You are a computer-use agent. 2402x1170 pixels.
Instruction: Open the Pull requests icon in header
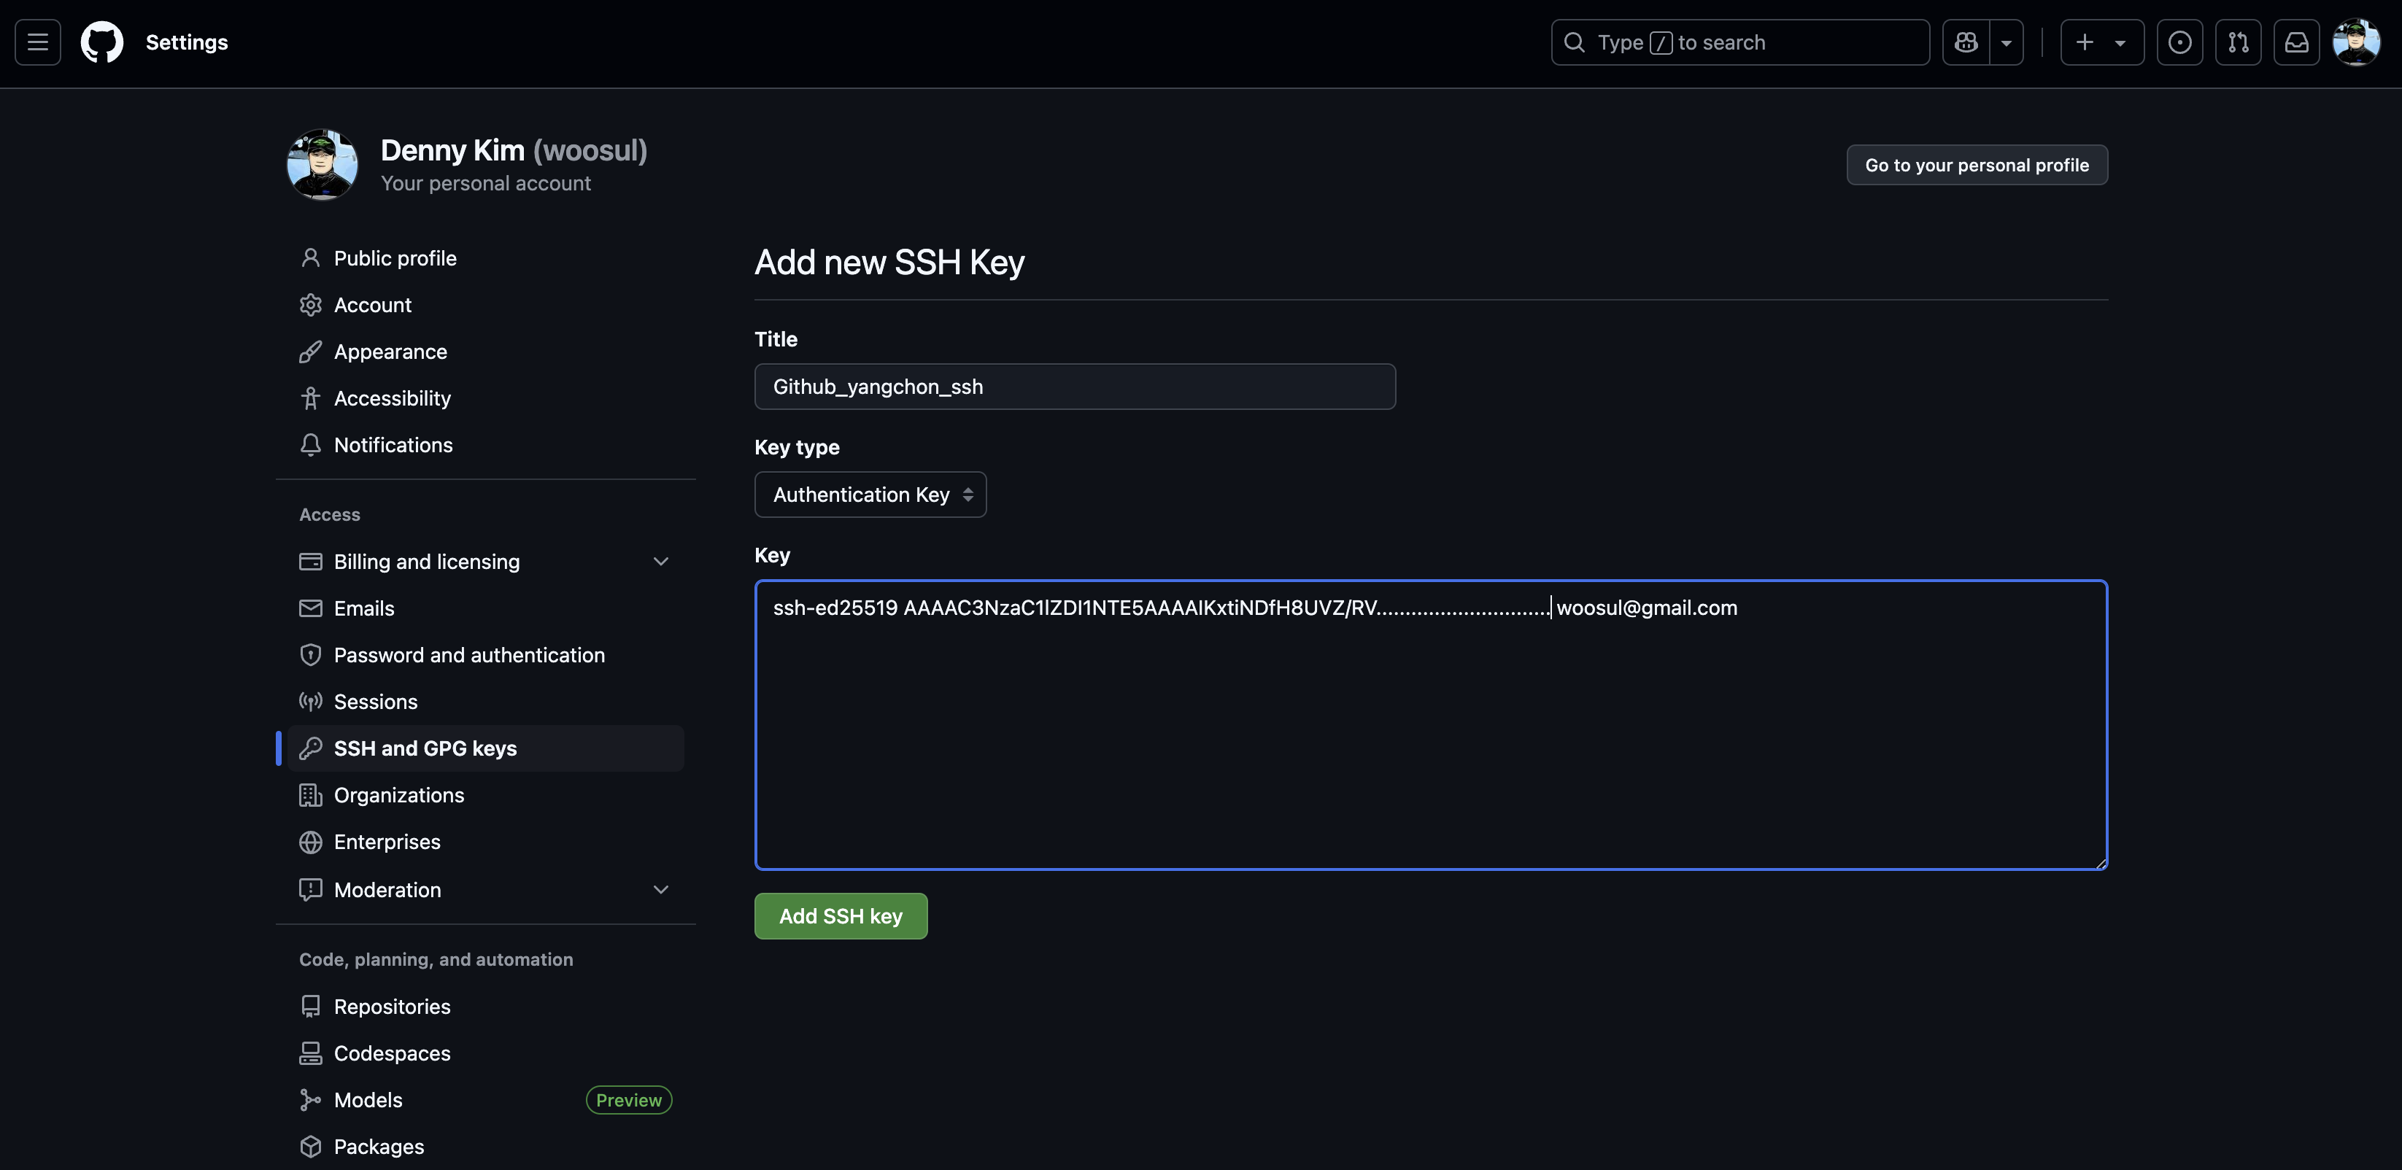tap(2238, 42)
